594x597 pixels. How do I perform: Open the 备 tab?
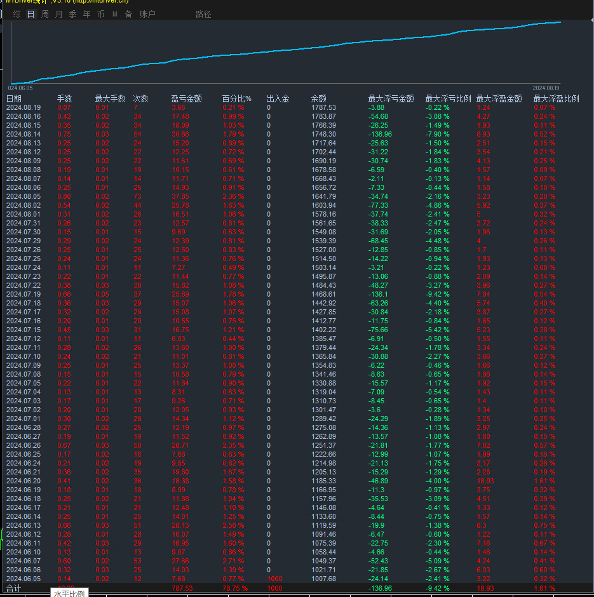129,14
